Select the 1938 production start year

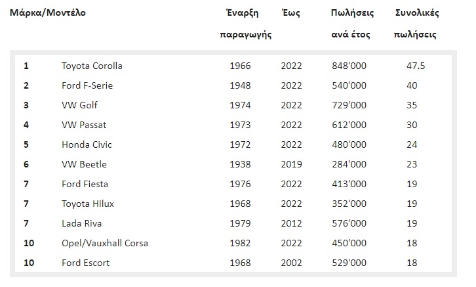[x=241, y=164]
